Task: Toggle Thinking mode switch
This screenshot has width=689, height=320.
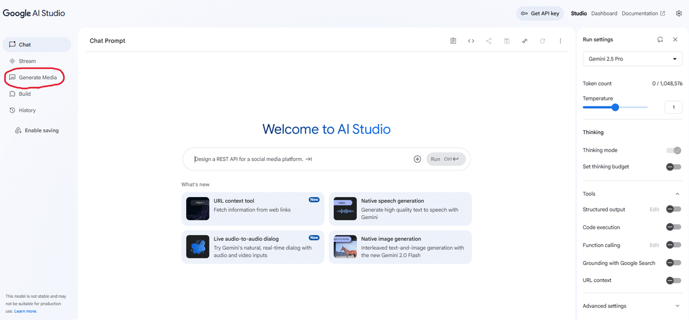Action: coord(673,151)
